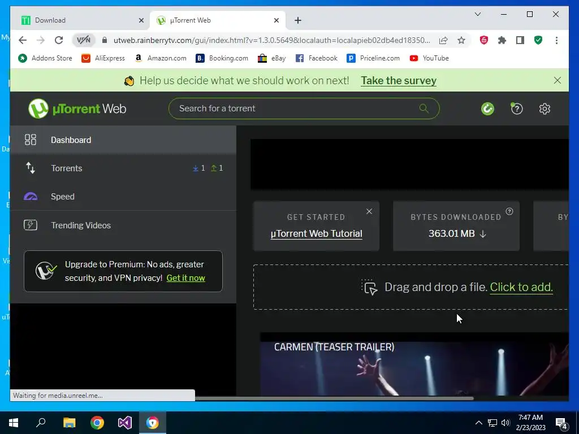Click the green upgrade badge icon in header
This screenshot has width=579, height=434.
[487, 108]
